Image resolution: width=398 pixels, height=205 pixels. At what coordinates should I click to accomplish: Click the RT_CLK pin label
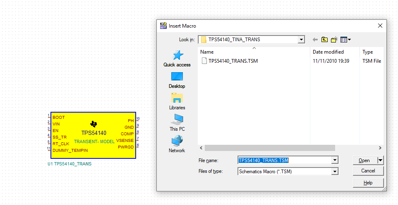(x=61, y=144)
